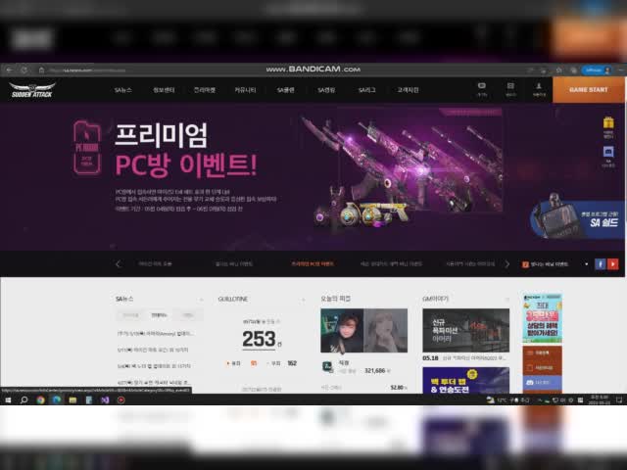
Task: Select the first SA뉴스 sub-tab
Action: pos(130,315)
